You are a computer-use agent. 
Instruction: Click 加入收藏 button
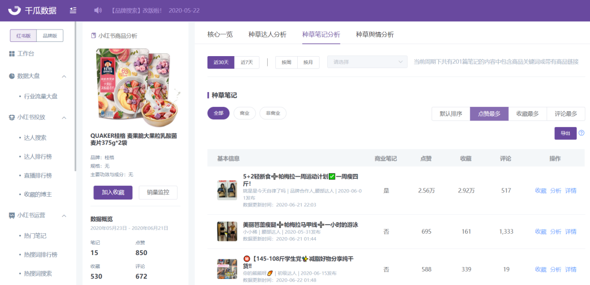(113, 192)
